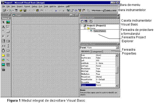Image resolution: width=157 pixels, height=106 pixels.
Task: Collapse the Project1 (Project1) tree node
Action: 82,26
